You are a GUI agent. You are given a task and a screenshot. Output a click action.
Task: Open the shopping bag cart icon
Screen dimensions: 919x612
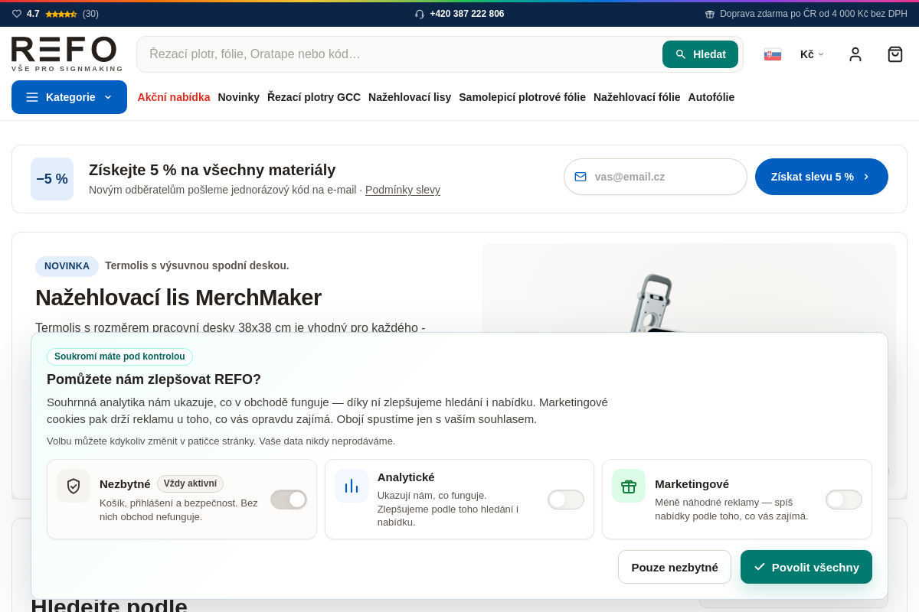pos(895,54)
